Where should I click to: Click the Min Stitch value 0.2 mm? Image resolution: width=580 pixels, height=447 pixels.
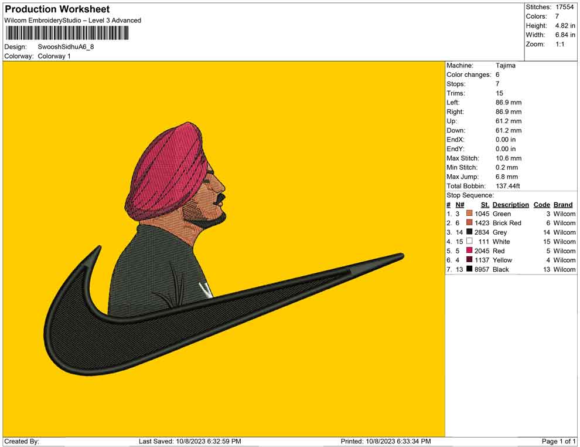507,167
